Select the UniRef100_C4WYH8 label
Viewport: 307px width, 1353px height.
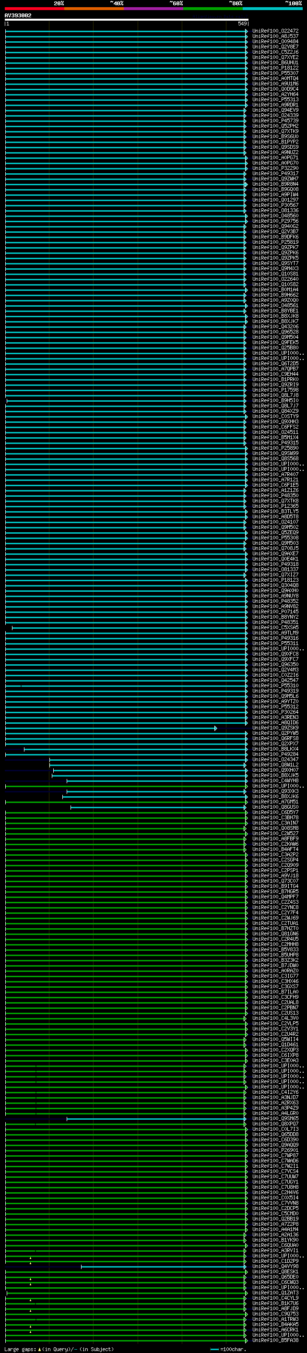pyautogui.click(x=275, y=780)
